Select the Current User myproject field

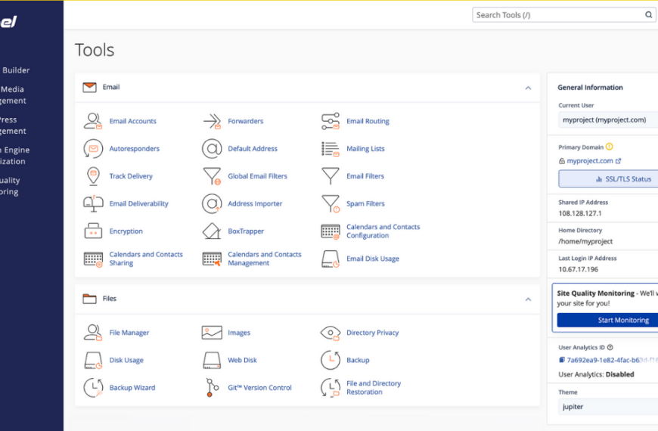(x=608, y=119)
